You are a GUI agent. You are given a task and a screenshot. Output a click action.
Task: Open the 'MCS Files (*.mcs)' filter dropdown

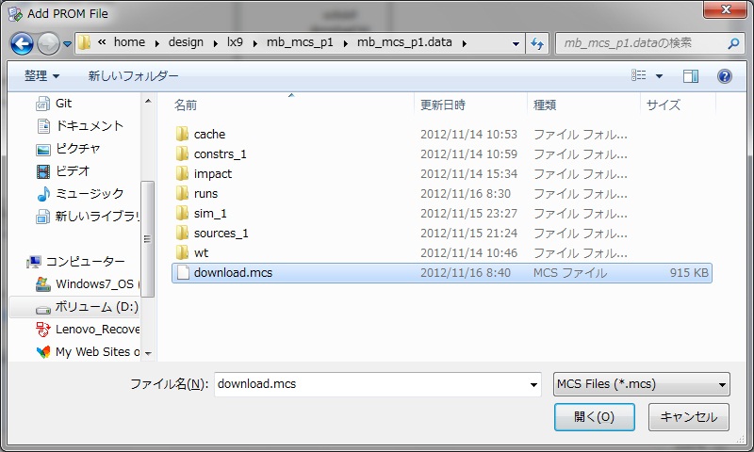click(x=642, y=384)
